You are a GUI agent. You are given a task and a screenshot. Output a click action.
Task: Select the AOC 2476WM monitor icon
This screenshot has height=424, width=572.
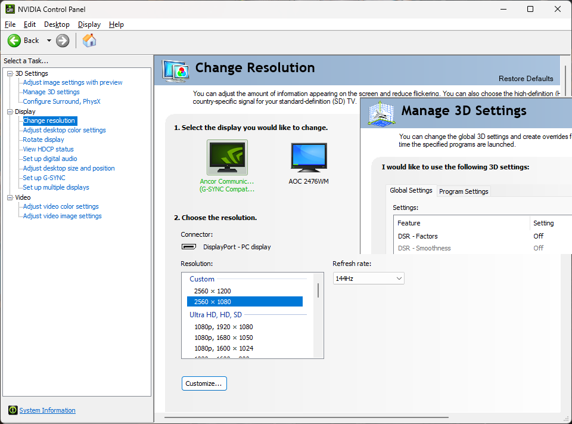(x=309, y=157)
